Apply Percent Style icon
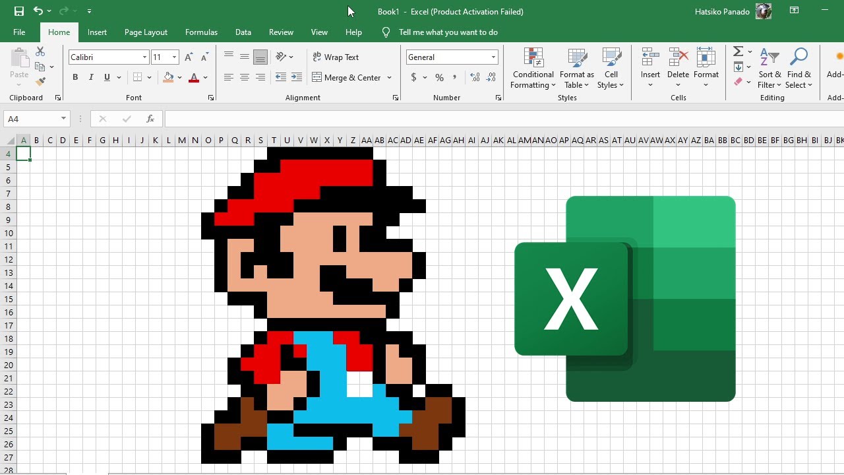Viewport: 844px width, 475px height. pyautogui.click(x=438, y=77)
